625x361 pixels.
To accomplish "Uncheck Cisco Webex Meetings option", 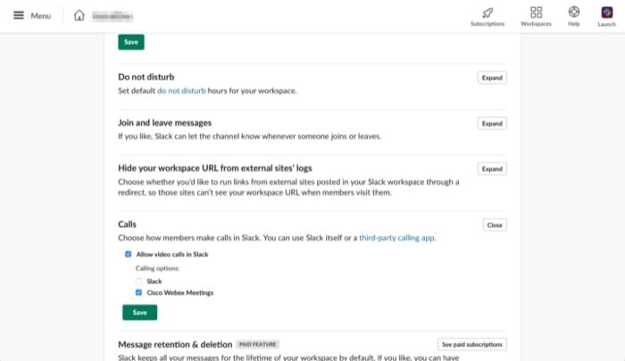I will (x=138, y=292).
